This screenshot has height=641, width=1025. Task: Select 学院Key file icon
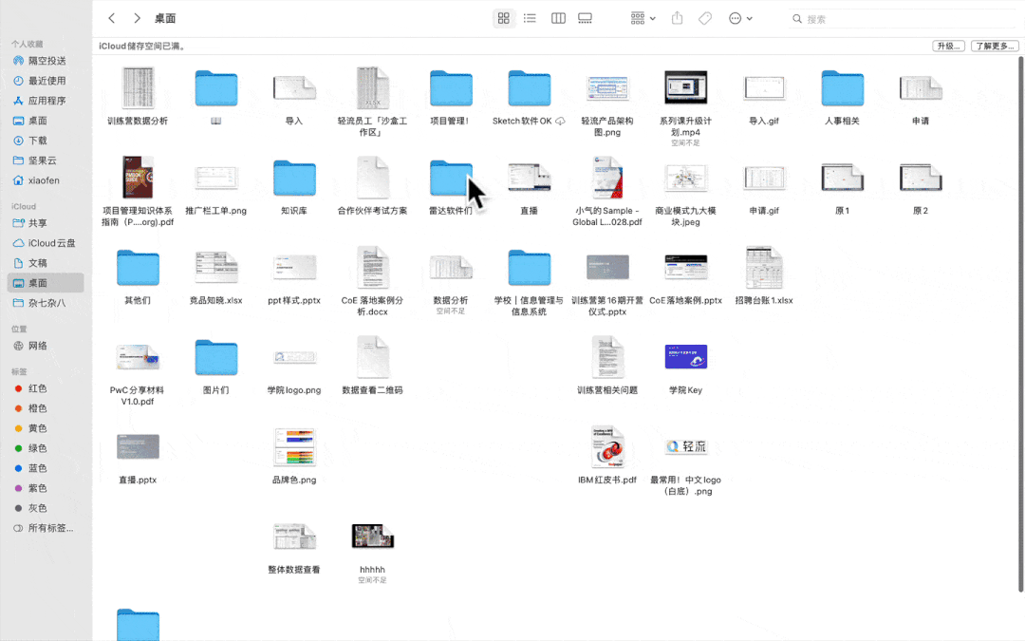(686, 357)
